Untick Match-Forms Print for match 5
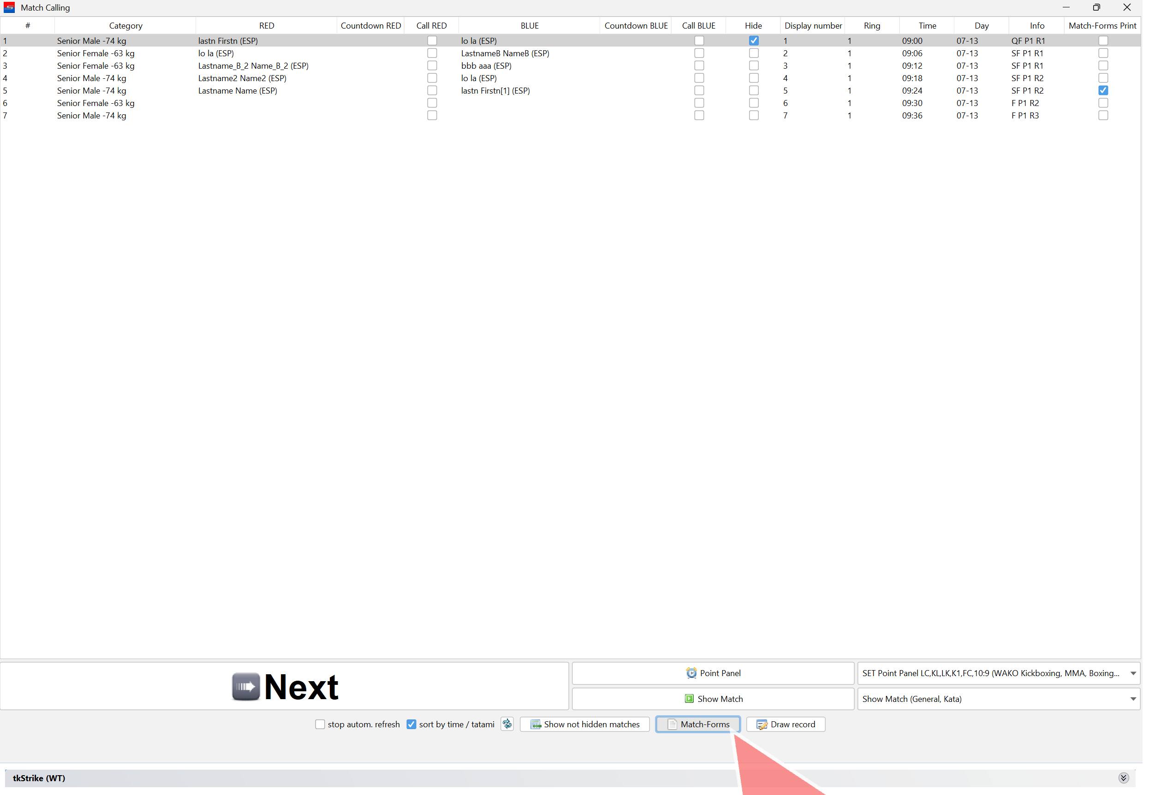 [1103, 91]
